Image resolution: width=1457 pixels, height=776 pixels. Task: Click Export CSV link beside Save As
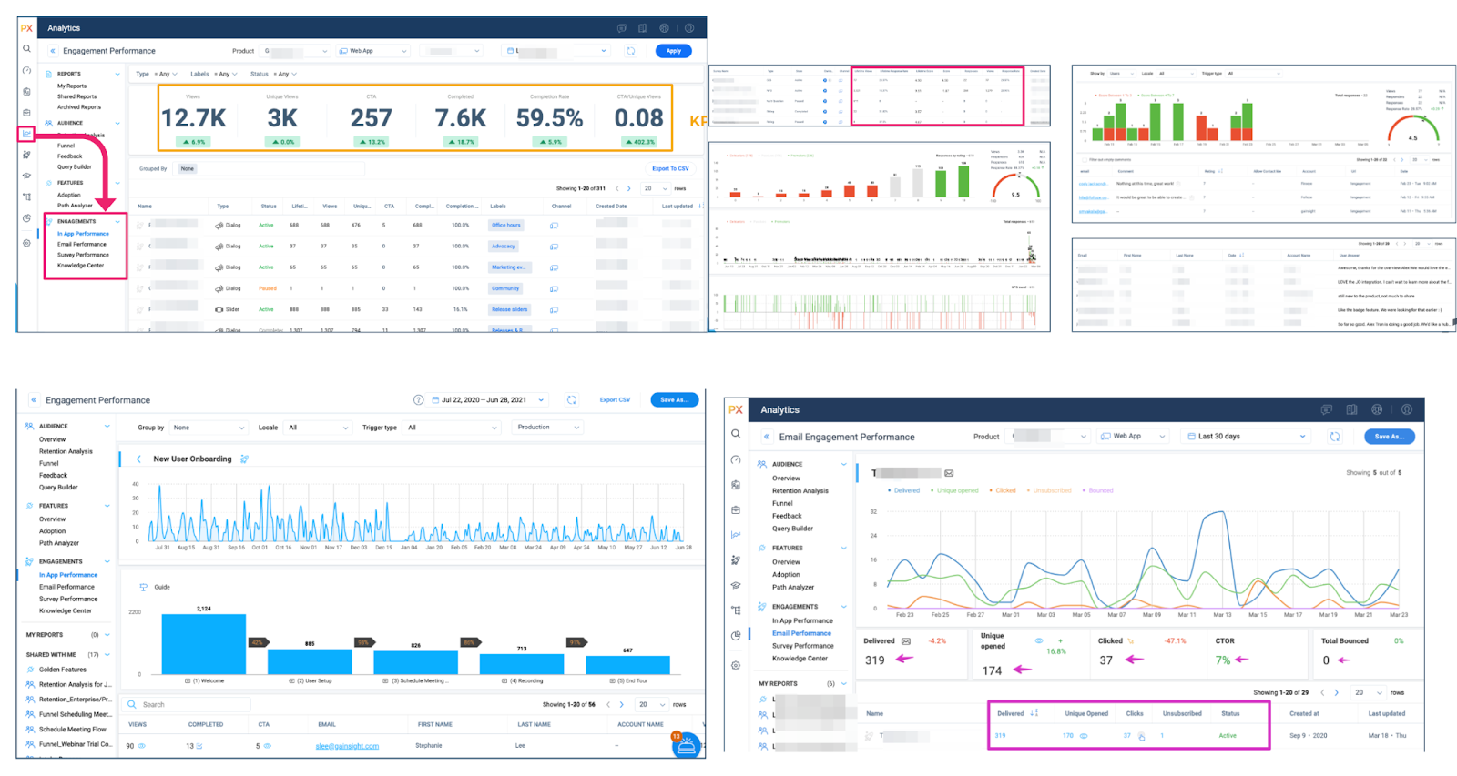(615, 399)
